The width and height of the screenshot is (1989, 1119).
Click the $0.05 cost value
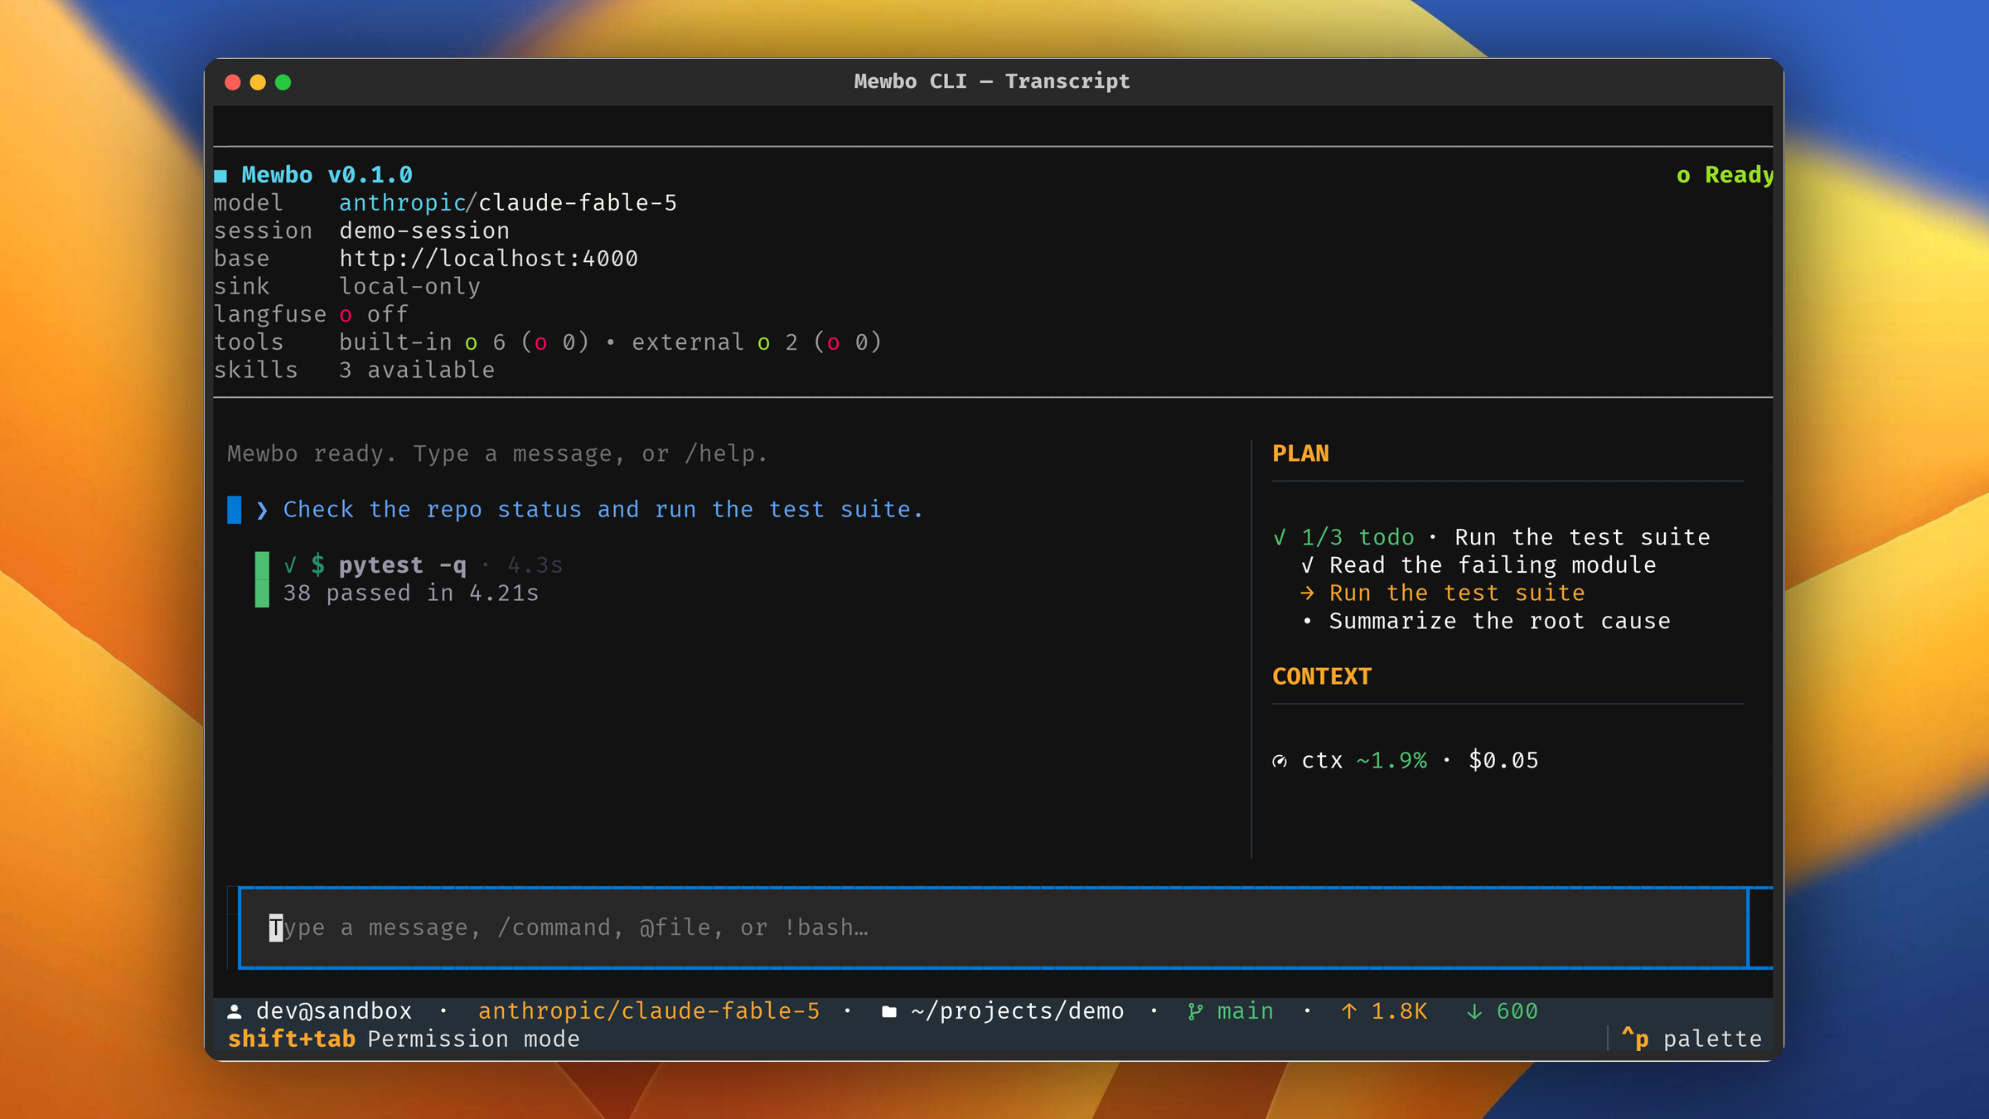click(1503, 761)
